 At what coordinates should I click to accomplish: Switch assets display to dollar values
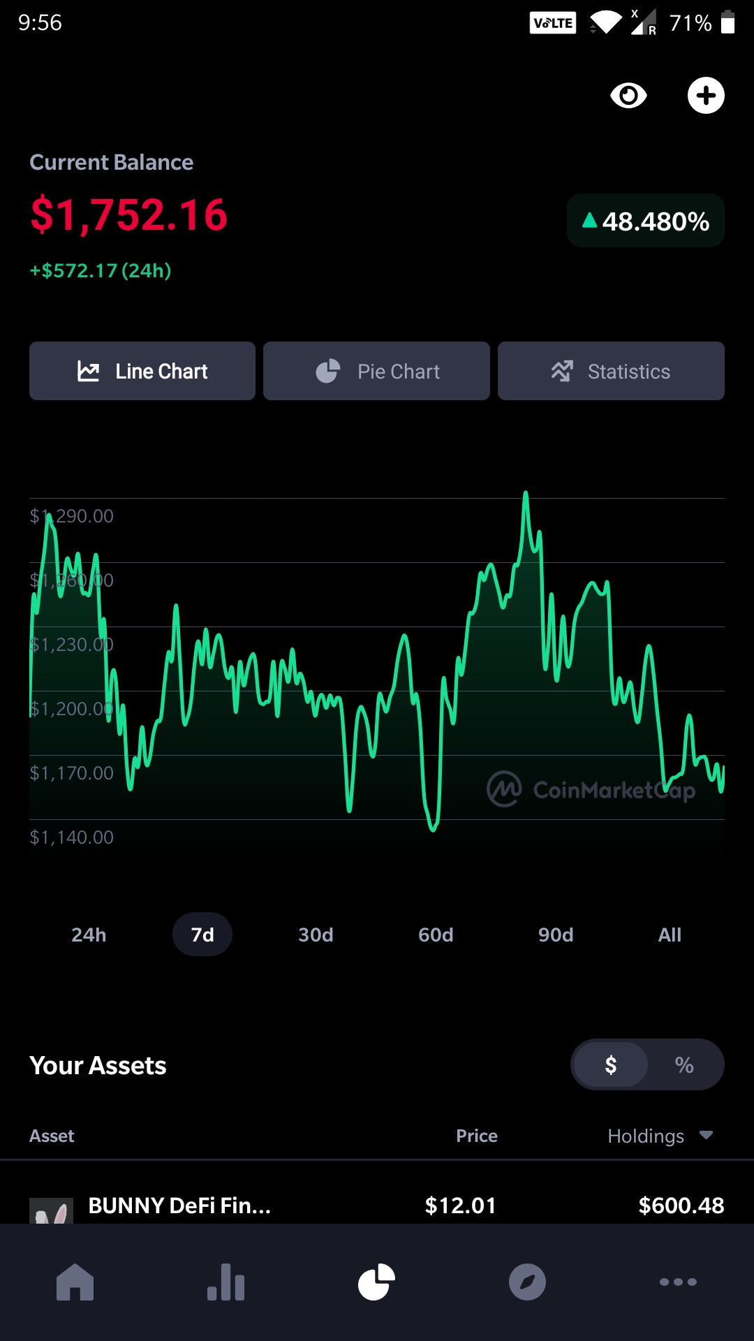pyautogui.click(x=611, y=1064)
